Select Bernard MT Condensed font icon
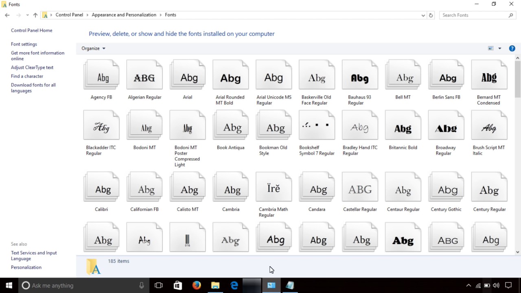This screenshot has width=521, height=293. click(490, 74)
